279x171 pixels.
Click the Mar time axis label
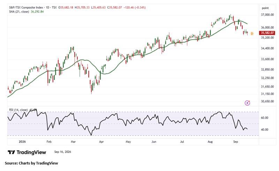(73, 142)
